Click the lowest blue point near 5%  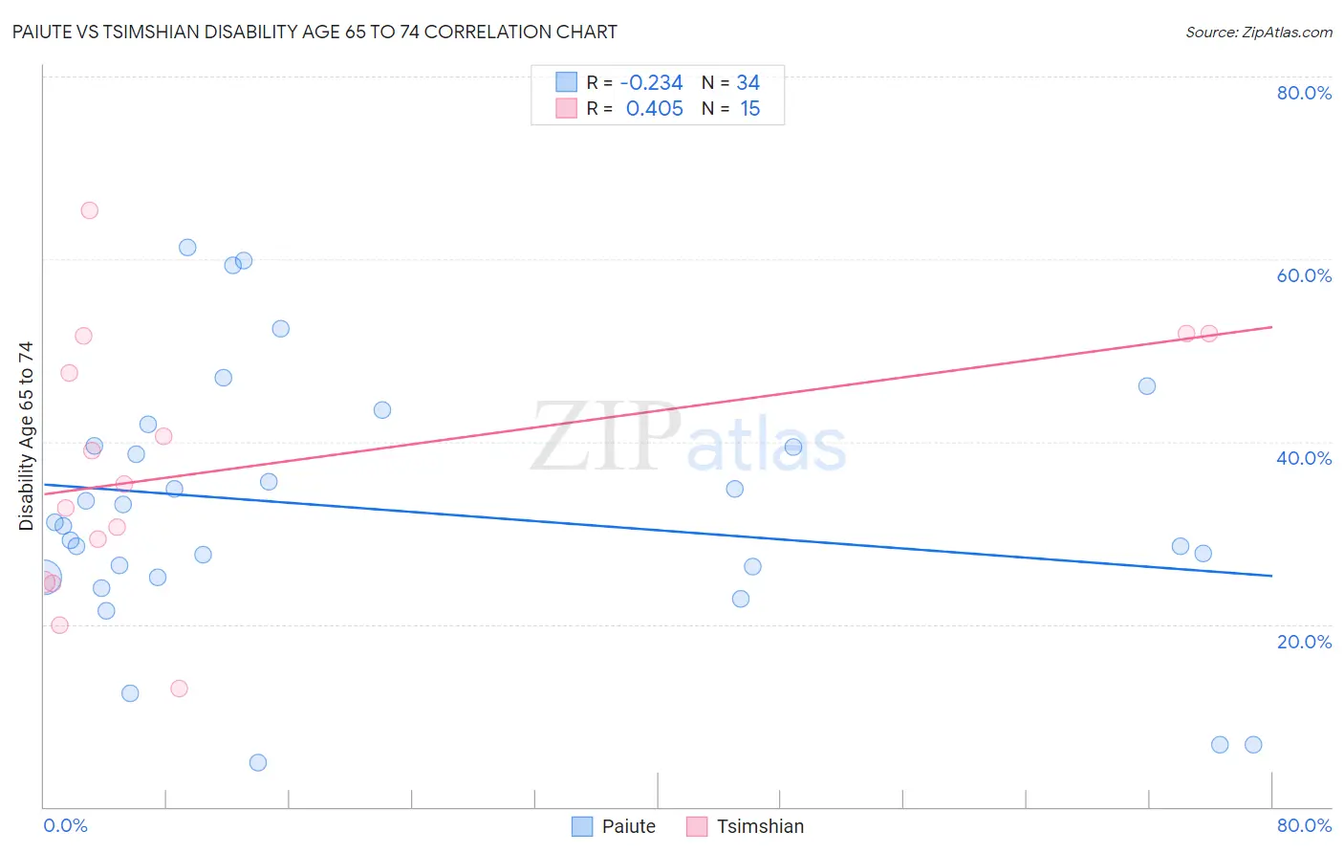[x=258, y=762]
